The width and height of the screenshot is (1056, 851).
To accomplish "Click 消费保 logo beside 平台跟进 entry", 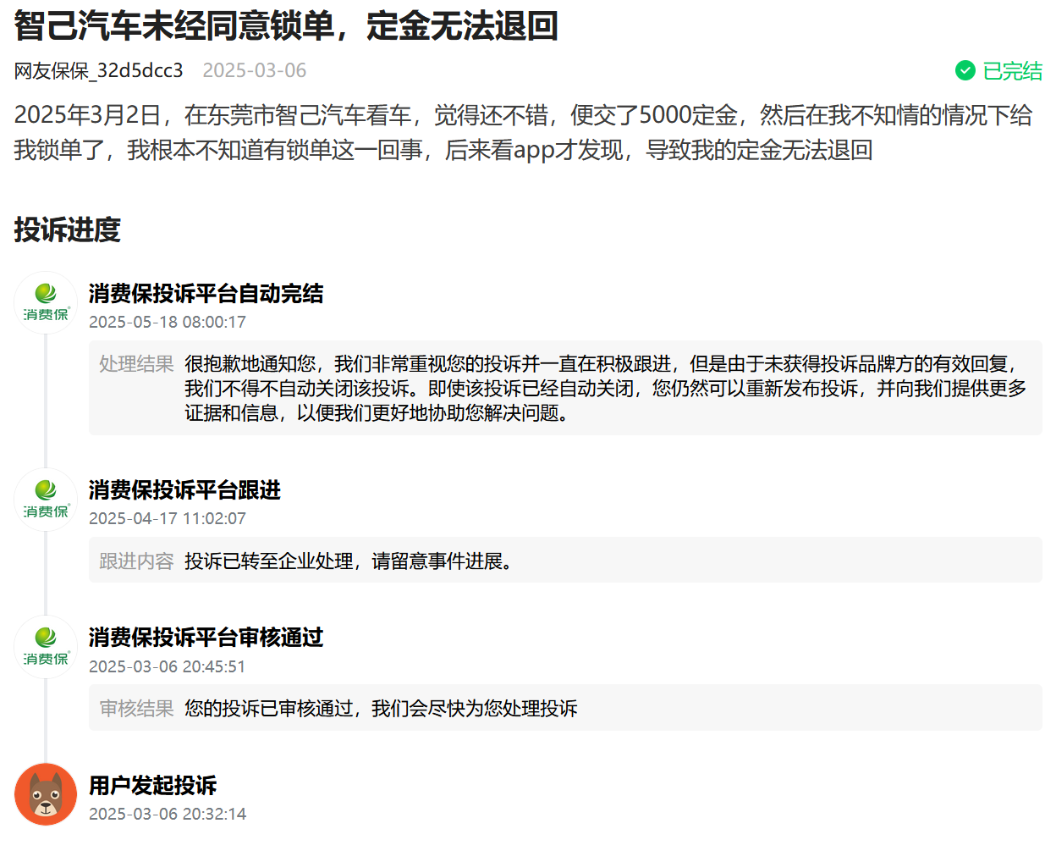I will 46,500.
